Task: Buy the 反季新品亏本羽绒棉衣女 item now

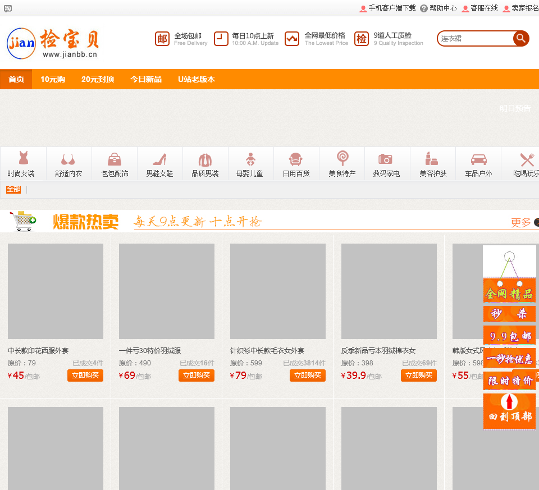Action: tap(419, 375)
